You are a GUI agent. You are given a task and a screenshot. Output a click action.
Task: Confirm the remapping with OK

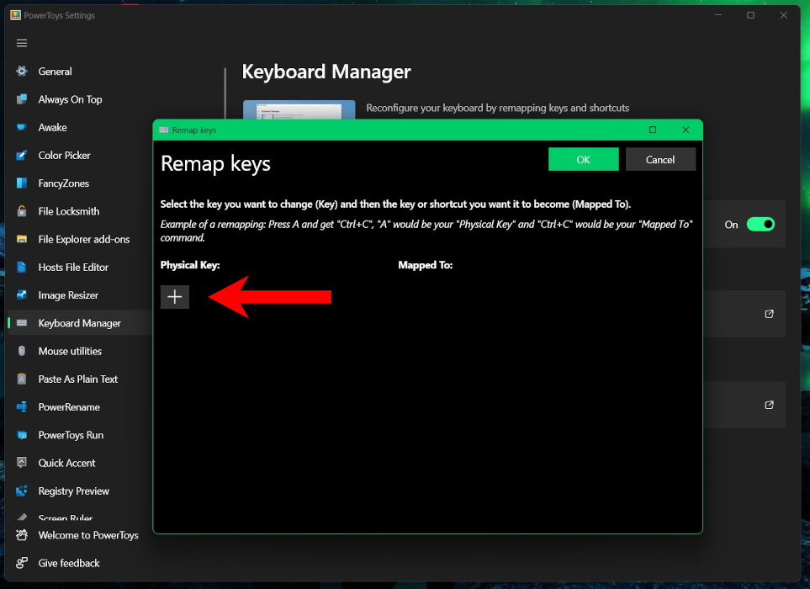(583, 158)
